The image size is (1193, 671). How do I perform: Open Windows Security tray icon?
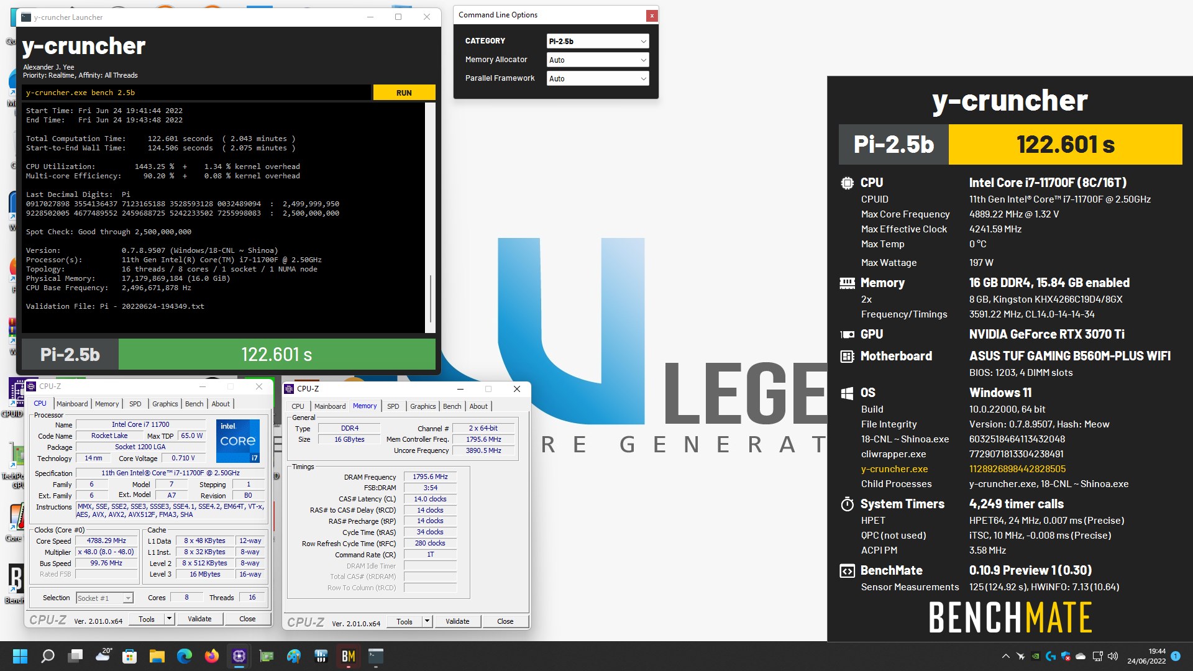[1066, 656]
